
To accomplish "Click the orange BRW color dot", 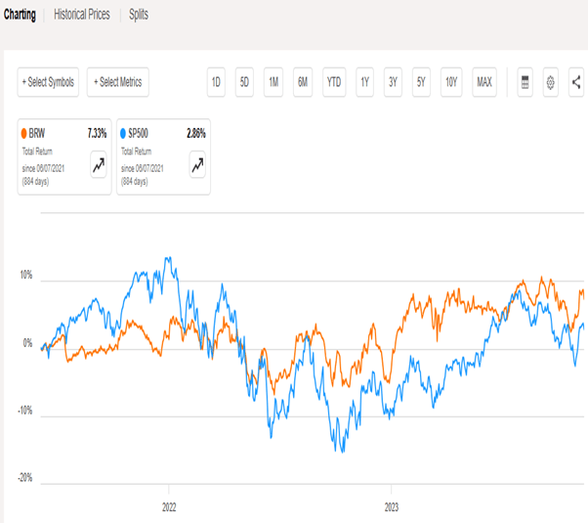I will [24, 131].
